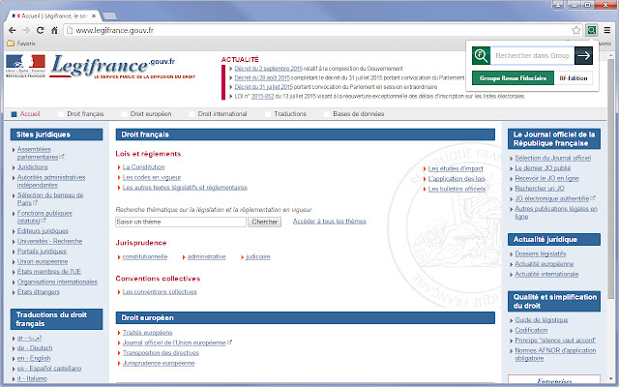Open Transposition des directives link
619x387 pixels.
point(161,352)
